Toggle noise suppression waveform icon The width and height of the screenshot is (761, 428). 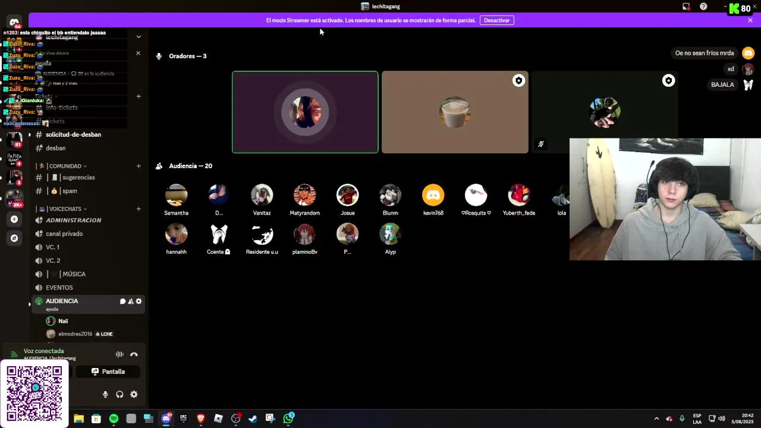click(x=120, y=354)
